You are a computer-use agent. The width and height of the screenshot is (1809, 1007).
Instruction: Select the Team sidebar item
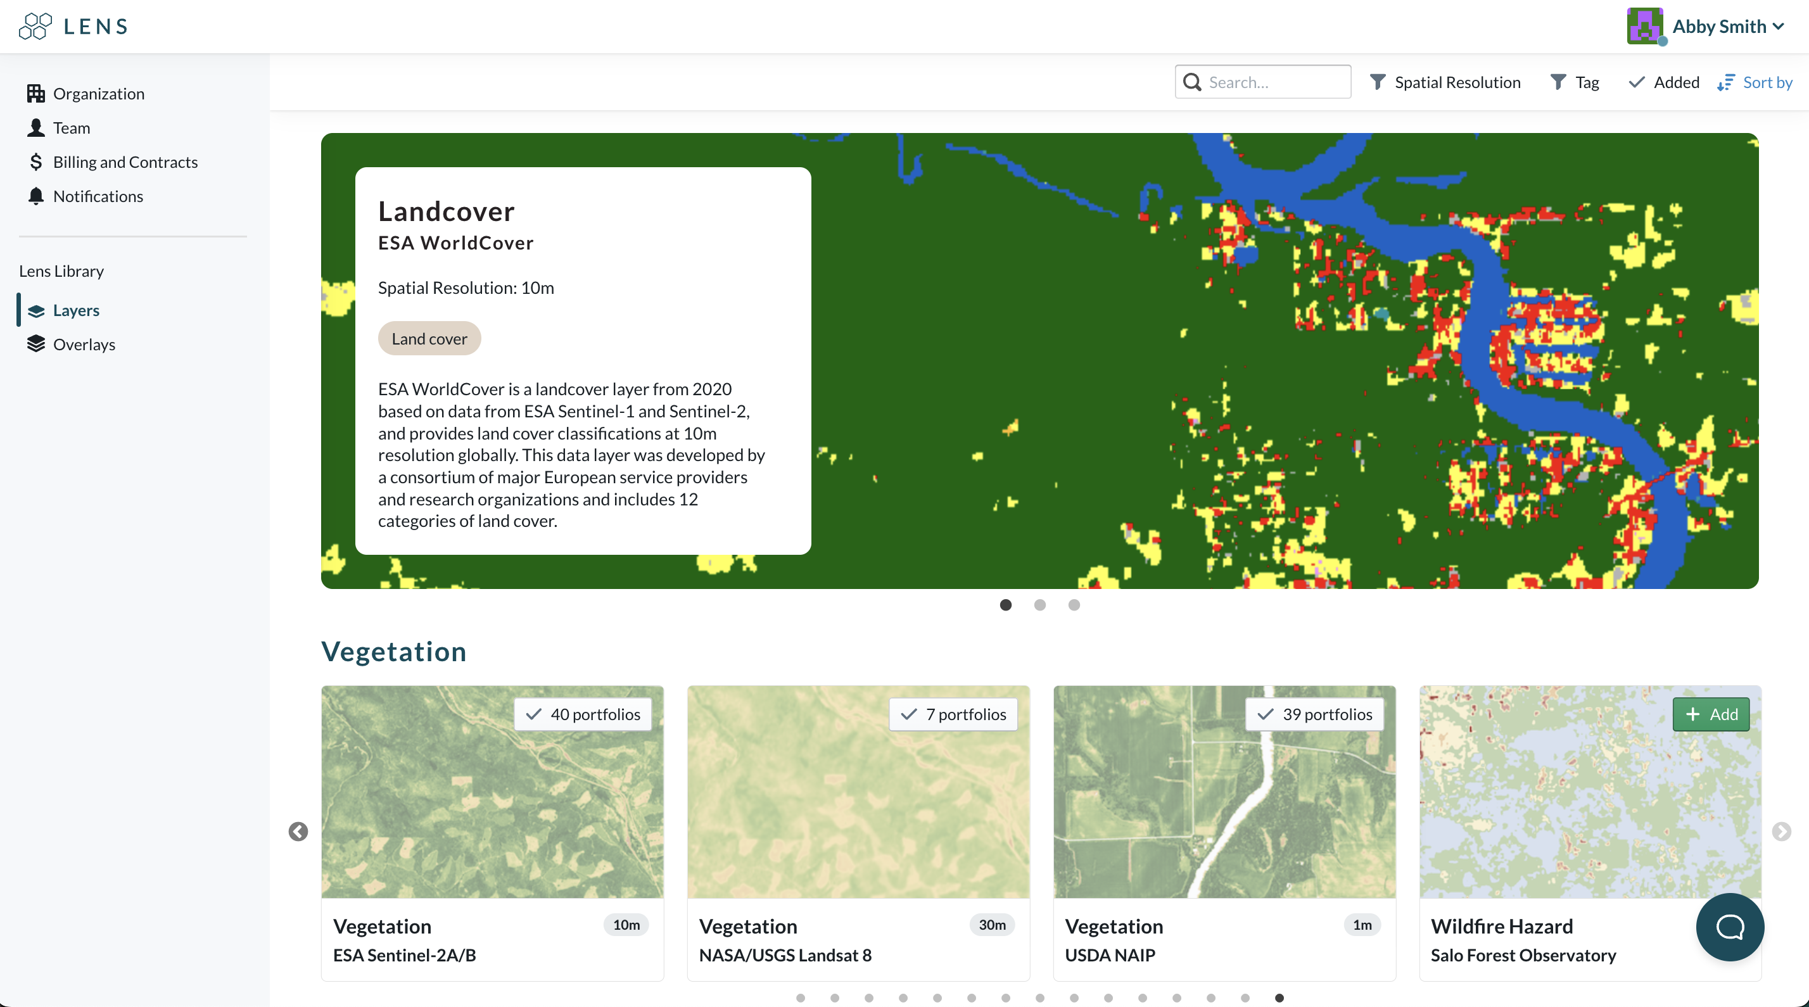point(71,128)
